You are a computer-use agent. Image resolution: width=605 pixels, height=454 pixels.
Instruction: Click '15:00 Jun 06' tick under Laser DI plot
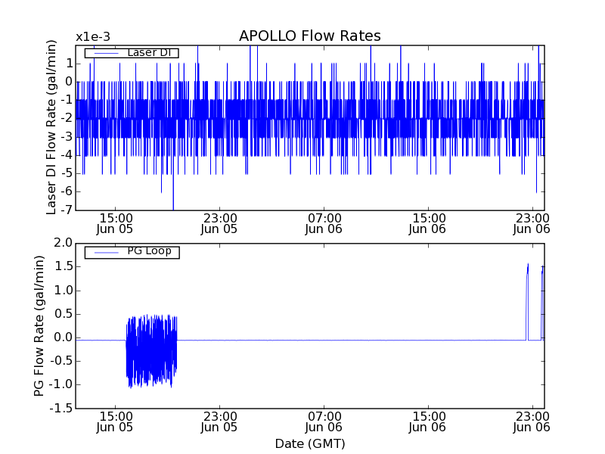[x=427, y=224]
